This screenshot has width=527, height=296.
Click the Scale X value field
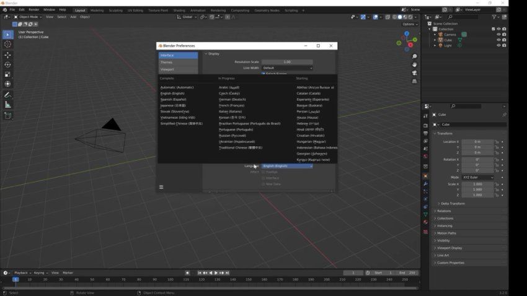click(x=477, y=185)
